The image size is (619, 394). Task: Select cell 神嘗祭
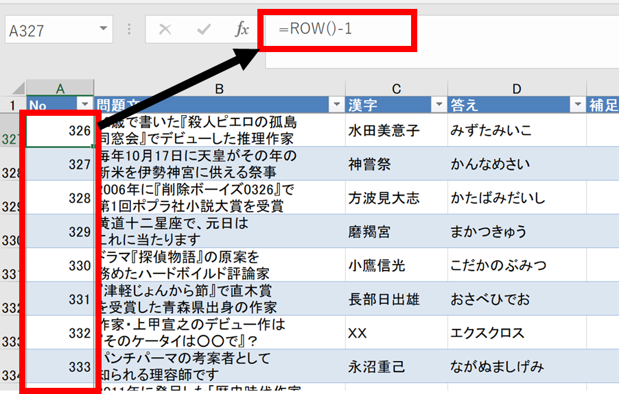tap(397, 164)
